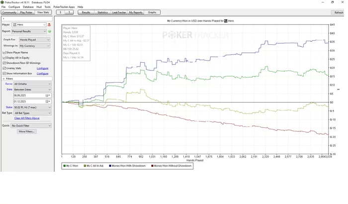Toggle Showdown/Non SD Winnings checkbox
The width and height of the screenshot is (348, 204).
point(4,63)
